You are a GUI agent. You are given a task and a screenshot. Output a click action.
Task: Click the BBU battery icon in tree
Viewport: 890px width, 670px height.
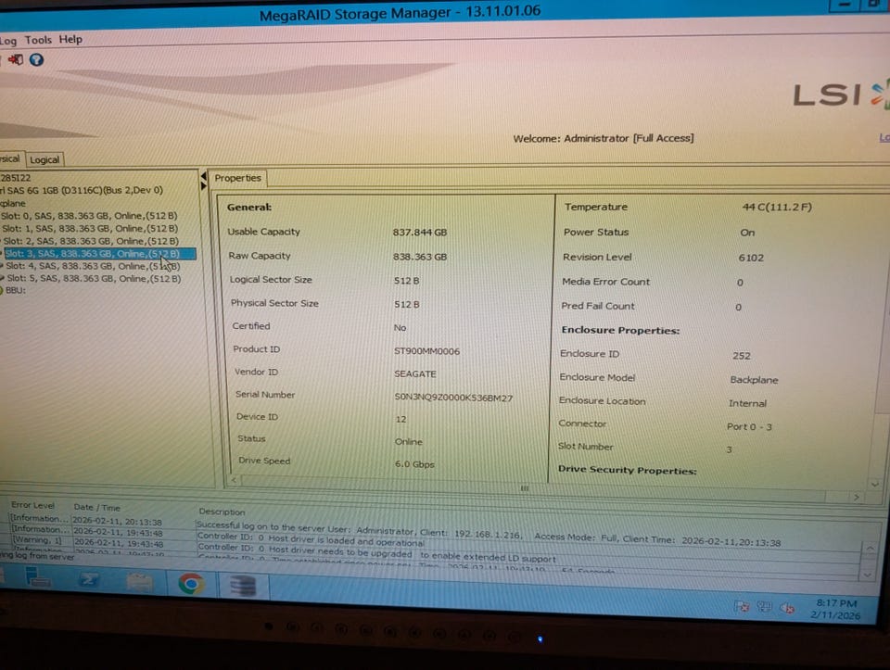pyautogui.click(x=1, y=290)
